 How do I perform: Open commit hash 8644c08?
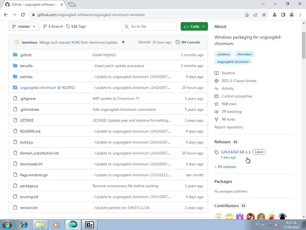[x=144, y=42]
